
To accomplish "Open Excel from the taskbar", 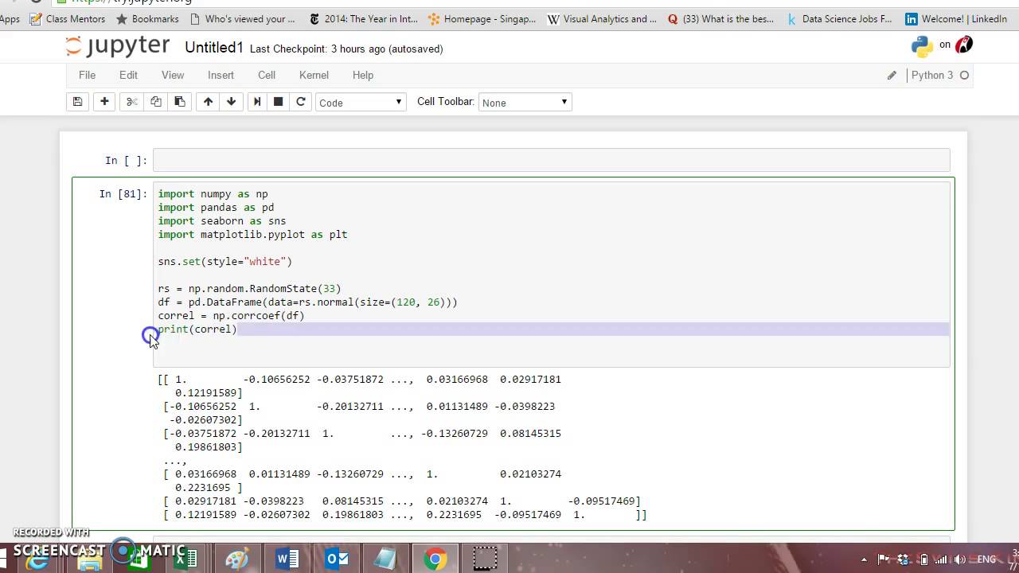I will (x=186, y=559).
